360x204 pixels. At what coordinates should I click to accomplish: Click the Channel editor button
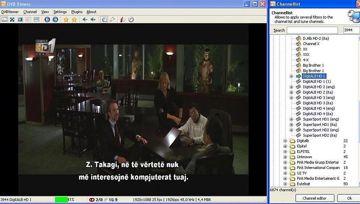314,198
